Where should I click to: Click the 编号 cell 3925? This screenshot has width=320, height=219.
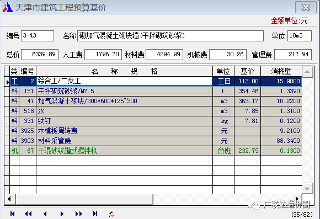point(28,131)
